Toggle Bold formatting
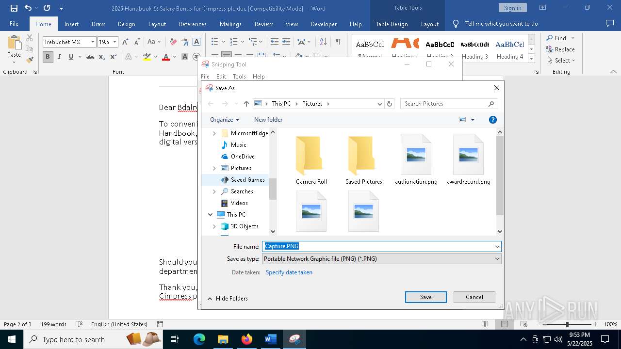Screen dimensions: 621x349 pyautogui.click(x=48, y=57)
